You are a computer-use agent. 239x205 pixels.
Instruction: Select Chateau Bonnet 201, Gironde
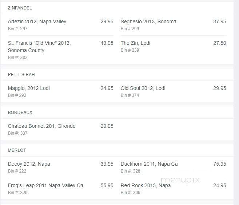(x=41, y=126)
